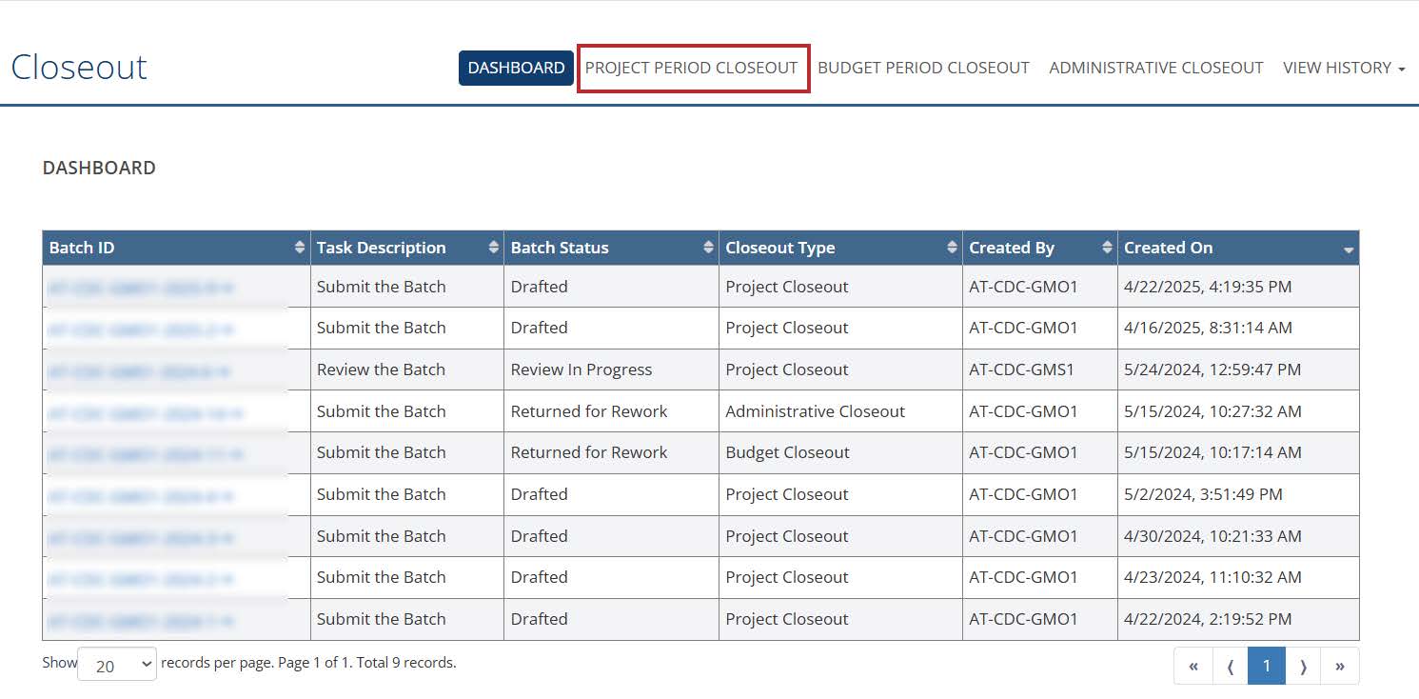Open Batch ID link created 4/22/2025
Viewport: 1419px width, 699px height.
click(141, 287)
